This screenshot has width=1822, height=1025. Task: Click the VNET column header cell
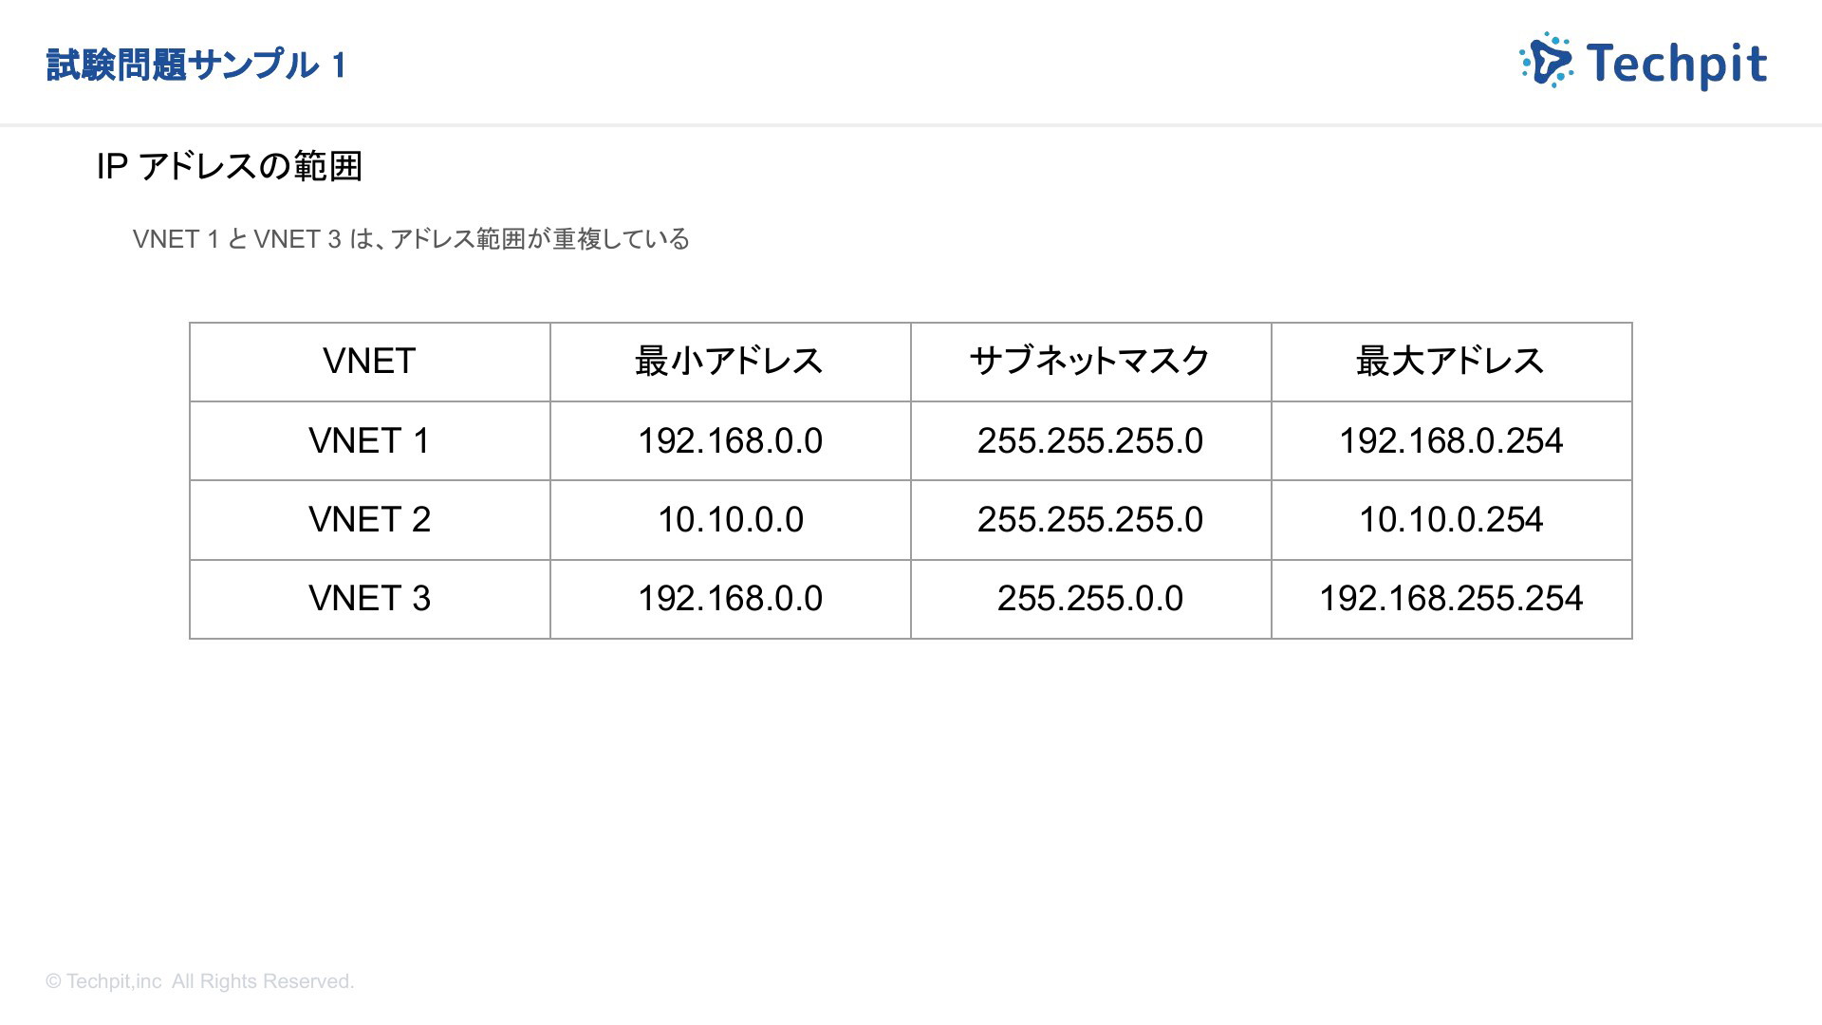tap(369, 362)
